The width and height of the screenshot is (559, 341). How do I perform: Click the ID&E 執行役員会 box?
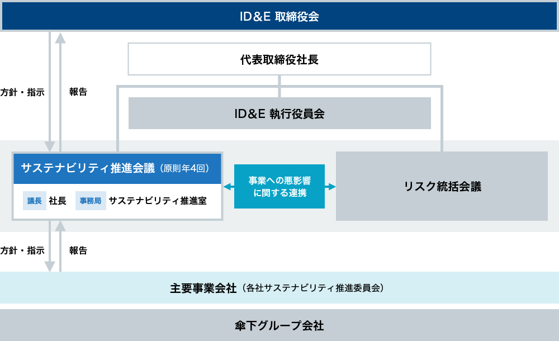[x=279, y=113]
